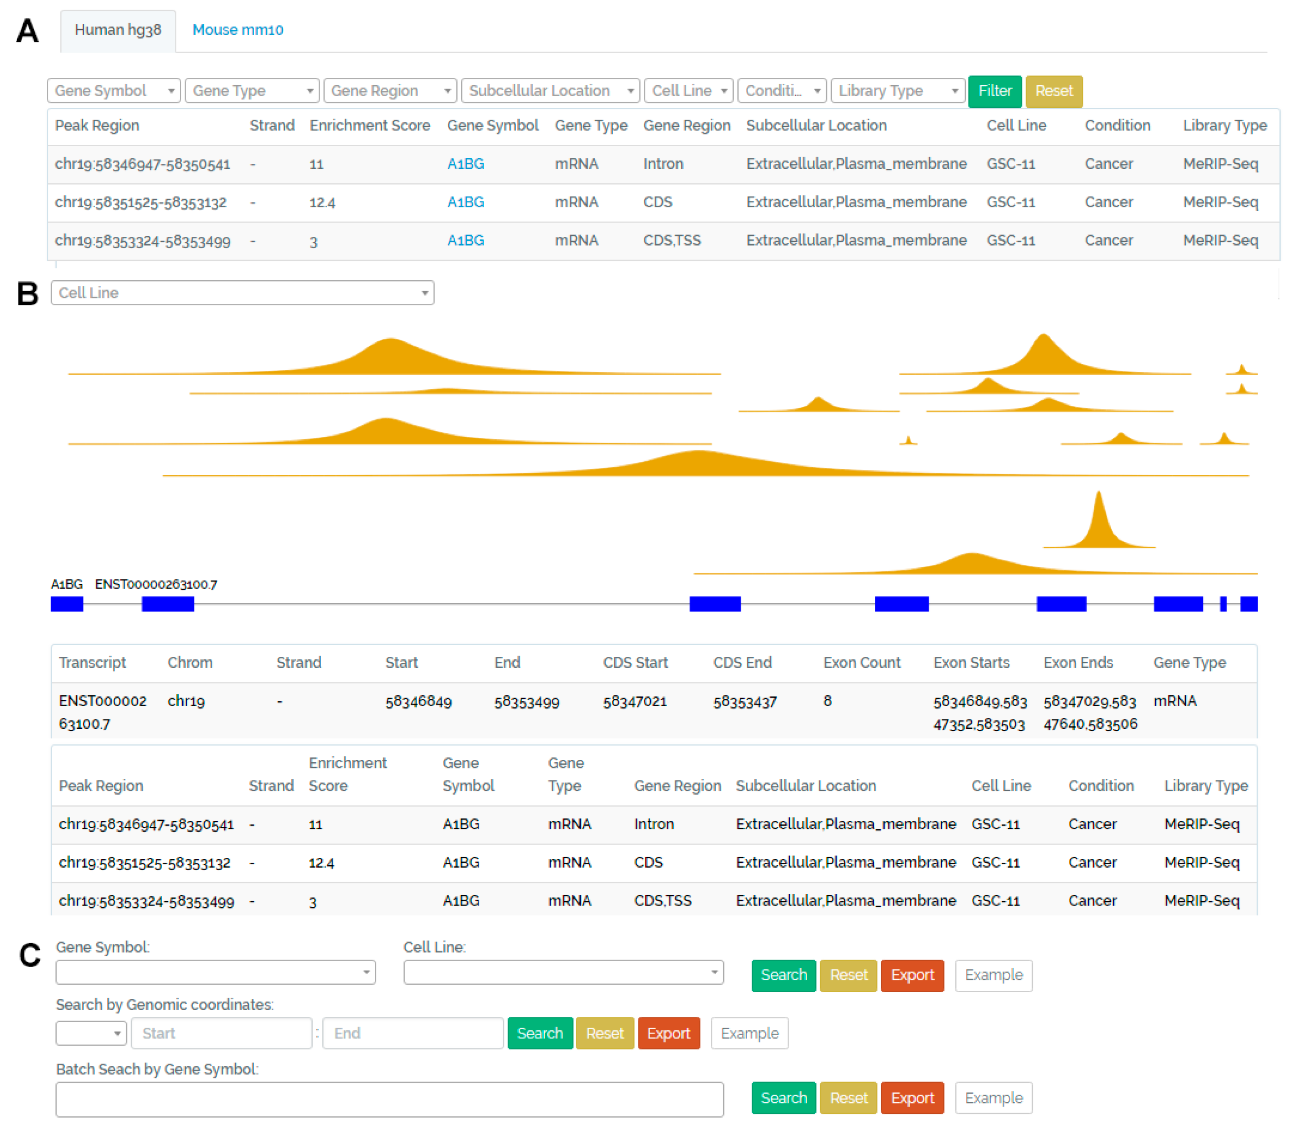Click peak chr19:58346947-58350541 in the top table
This screenshot has height=1137, width=1294.
coord(142,164)
